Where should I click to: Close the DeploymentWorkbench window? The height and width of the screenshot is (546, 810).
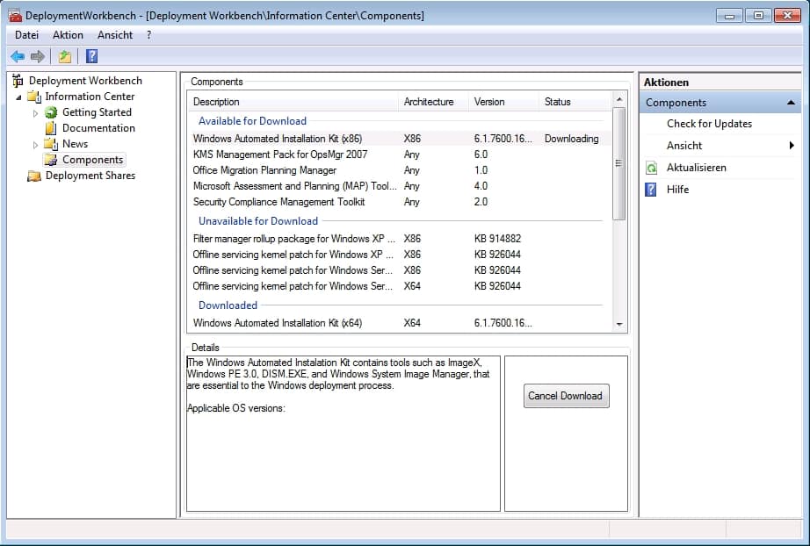pyautogui.click(x=787, y=16)
